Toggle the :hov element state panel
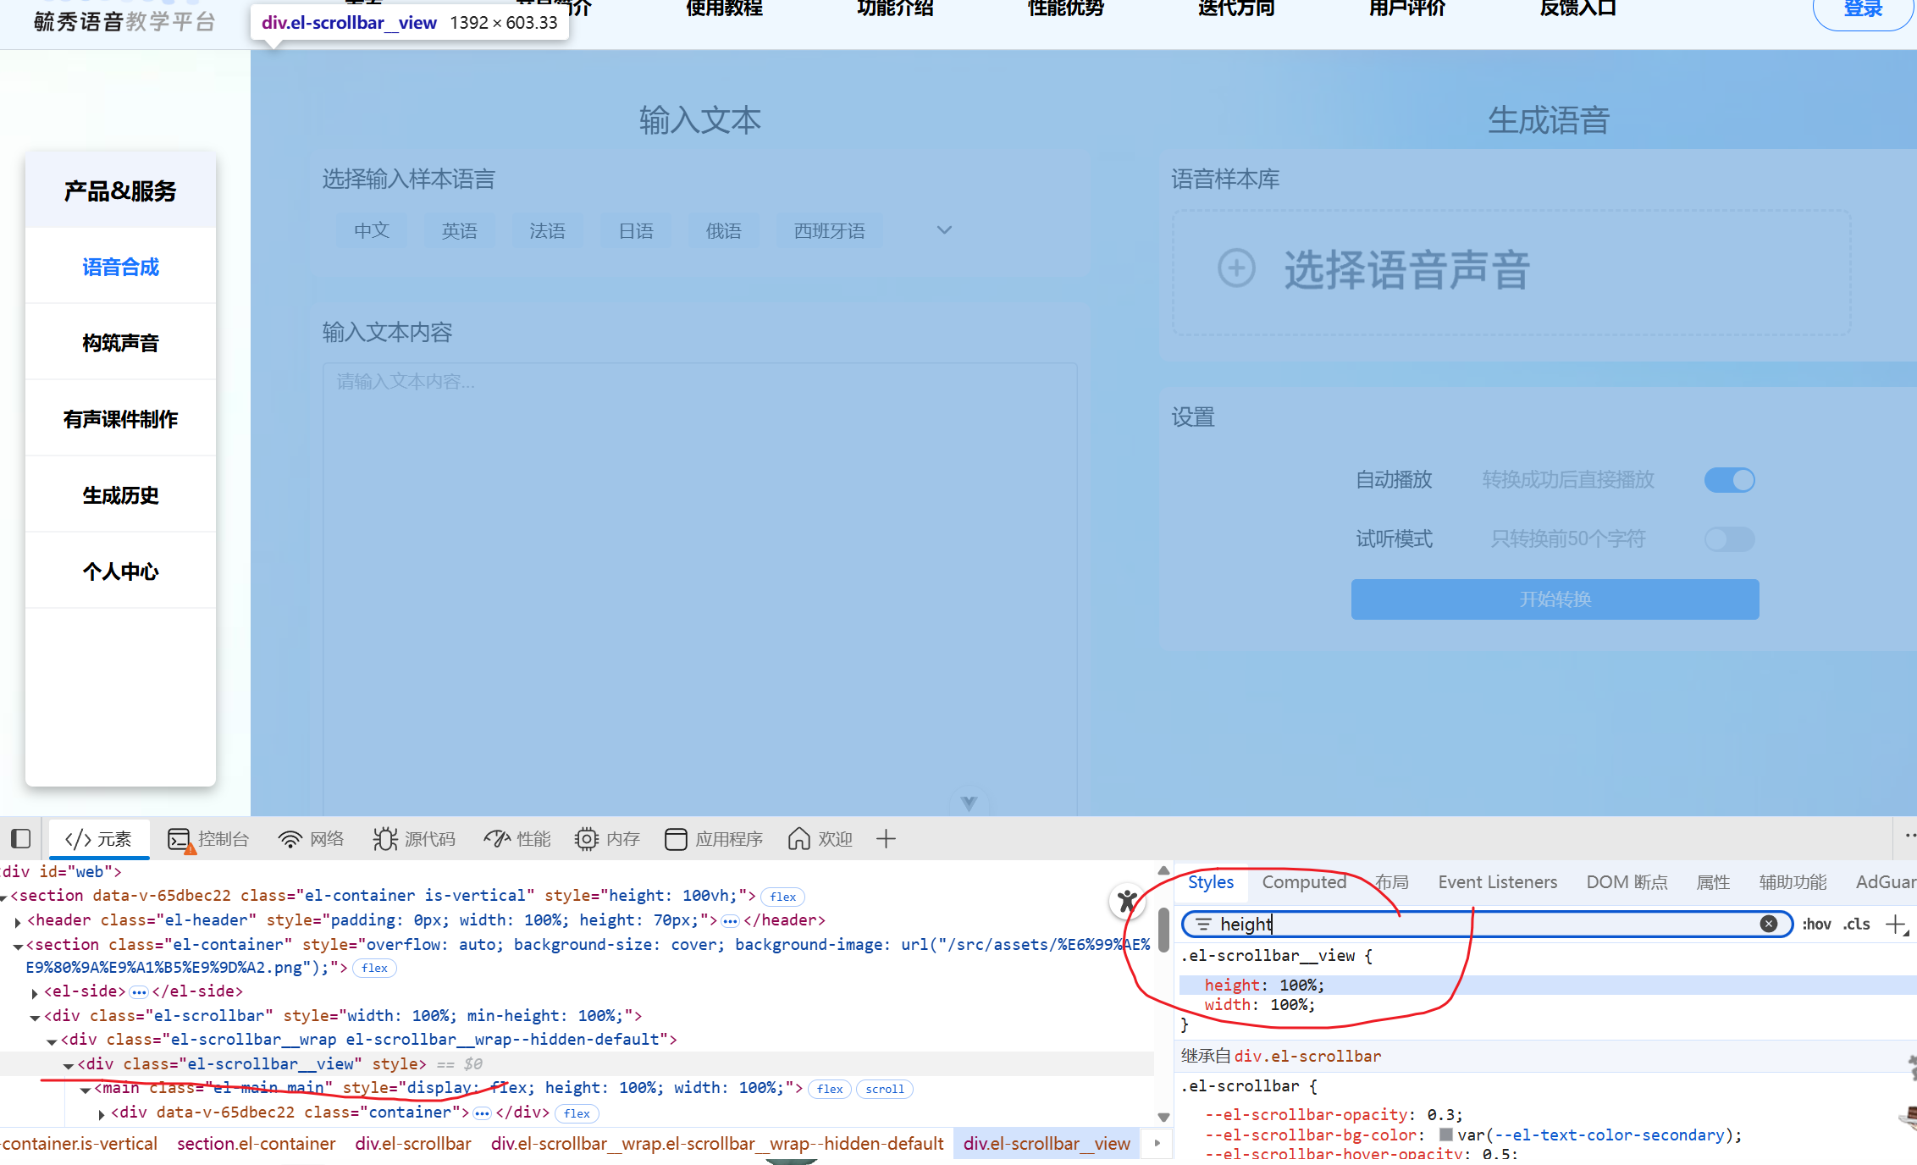Image resolution: width=1917 pixels, height=1165 pixels. [x=1816, y=924]
